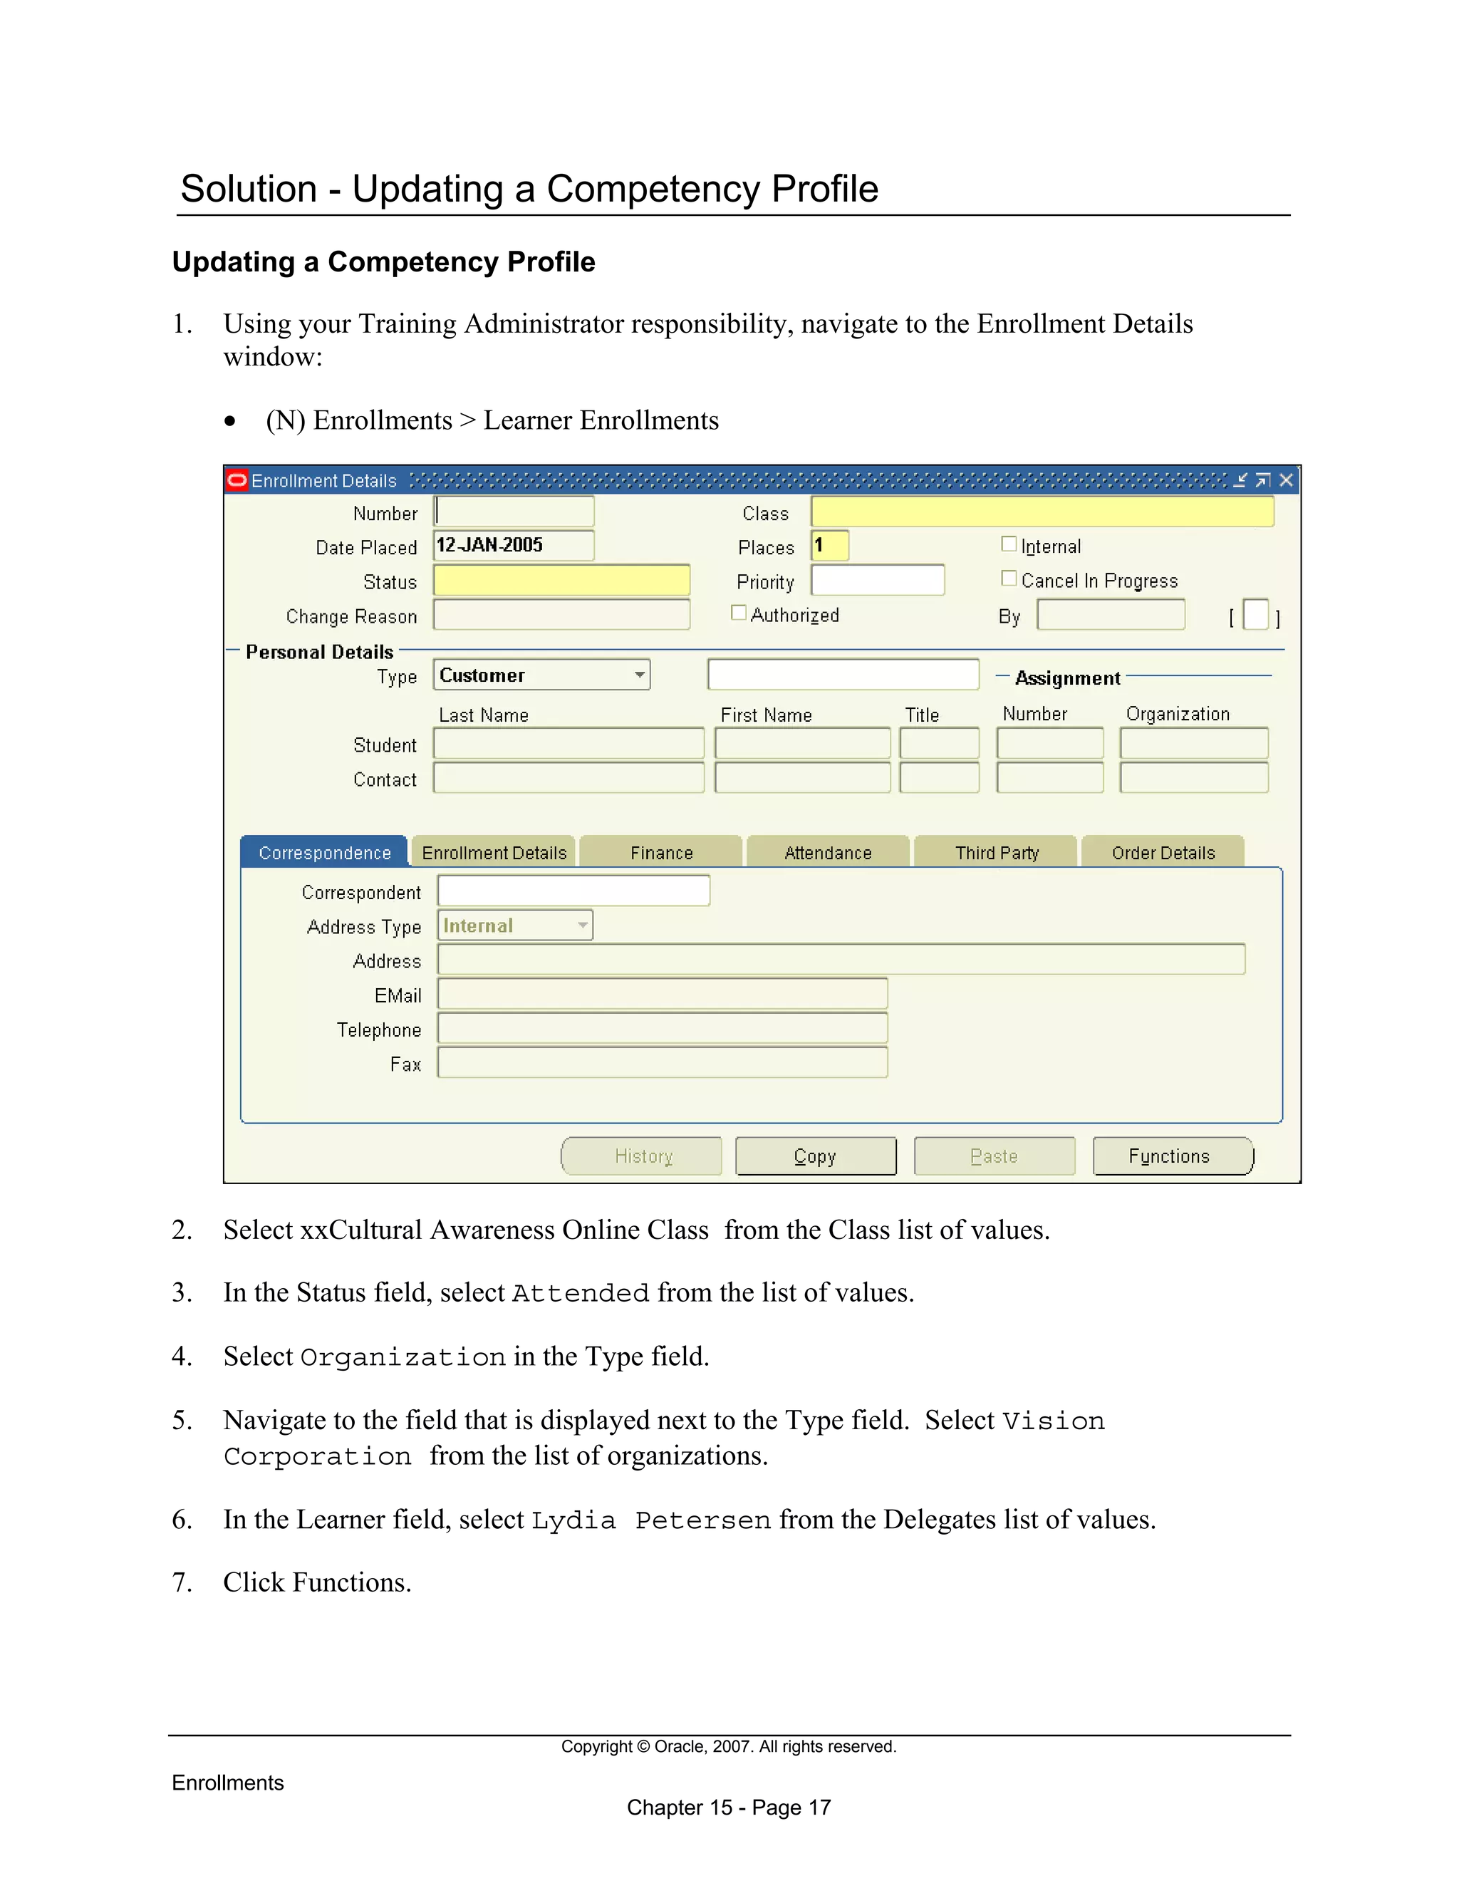Click the 'Copyright © Oracle, 2007' footer line
The image size is (1459, 1888).
click(x=729, y=1746)
